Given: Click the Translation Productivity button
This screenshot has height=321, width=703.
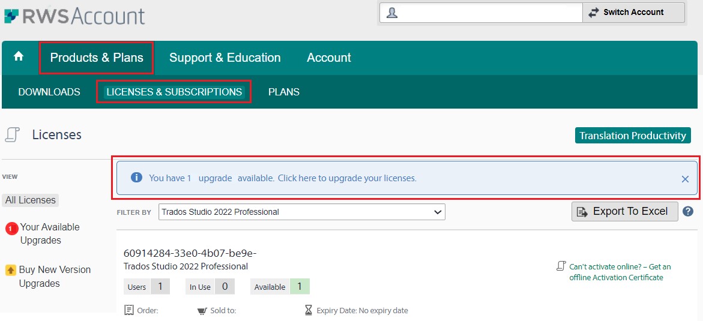Looking at the screenshot, I should 633,136.
